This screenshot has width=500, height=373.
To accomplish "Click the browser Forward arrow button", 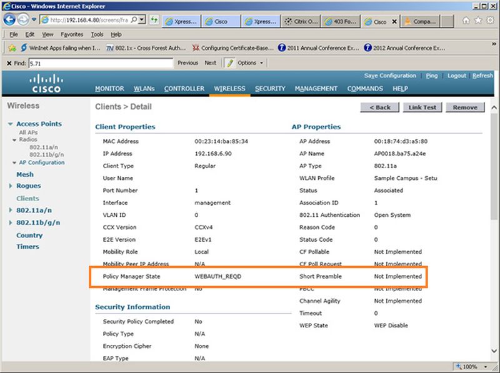I will click(23, 20).
